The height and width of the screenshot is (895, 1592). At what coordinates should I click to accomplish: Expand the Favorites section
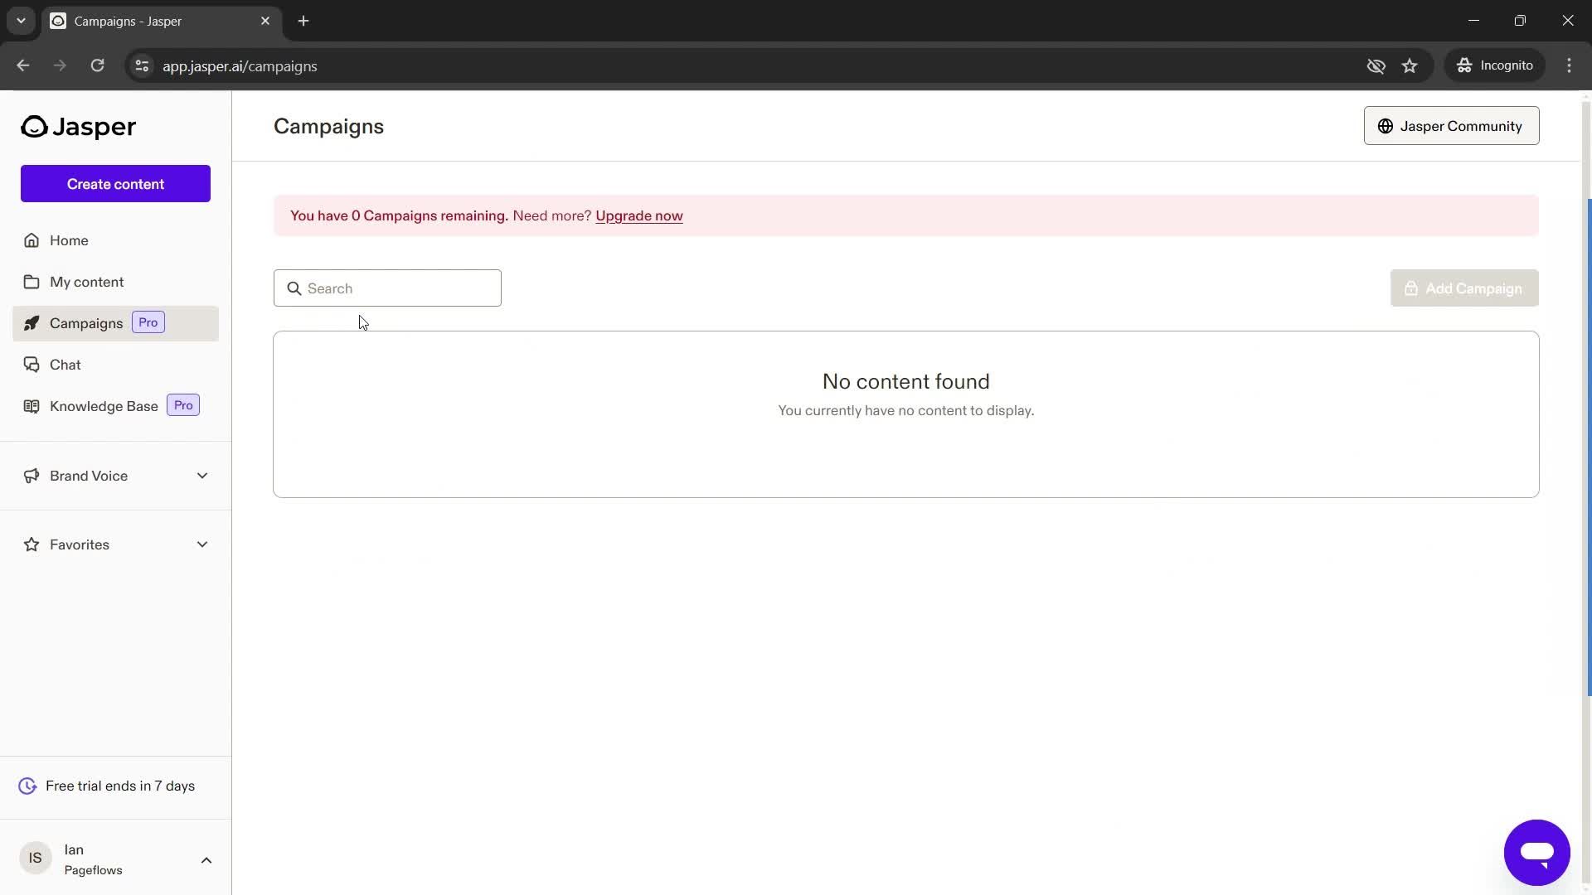pos(202,544)
